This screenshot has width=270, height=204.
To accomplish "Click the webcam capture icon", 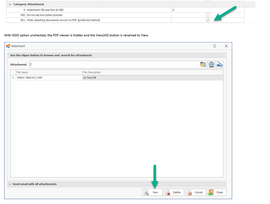I will click(x=211, y=65).
